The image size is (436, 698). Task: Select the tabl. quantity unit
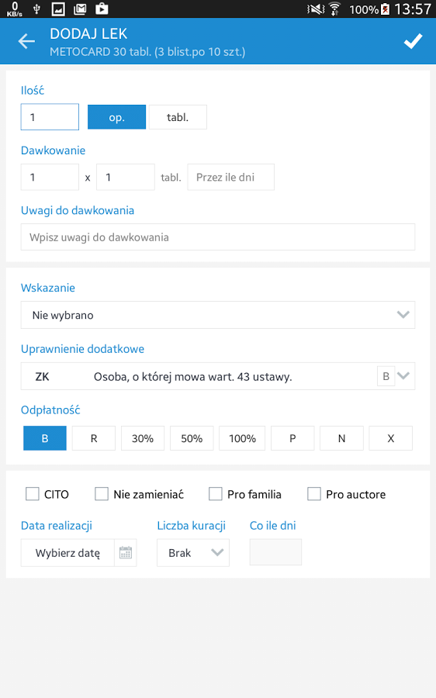point(178,117)
